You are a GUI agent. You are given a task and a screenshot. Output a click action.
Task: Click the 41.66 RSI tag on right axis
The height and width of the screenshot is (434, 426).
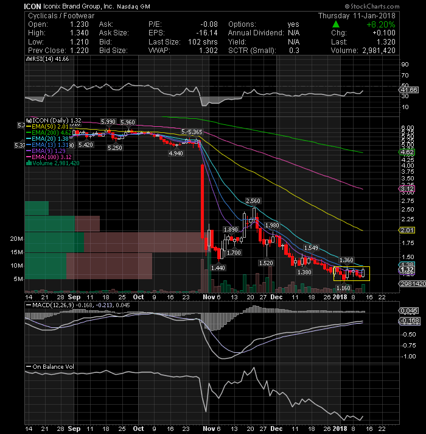pos(409,90)
